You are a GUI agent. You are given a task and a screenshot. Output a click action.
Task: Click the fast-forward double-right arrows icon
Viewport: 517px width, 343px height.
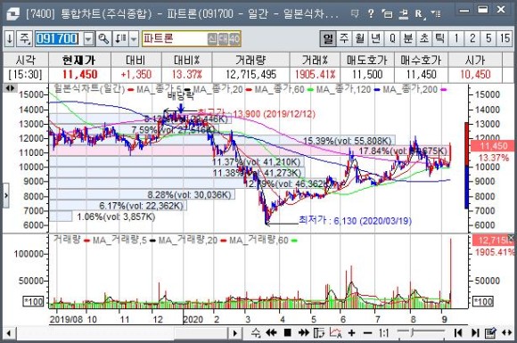click(x=303, y=333)
